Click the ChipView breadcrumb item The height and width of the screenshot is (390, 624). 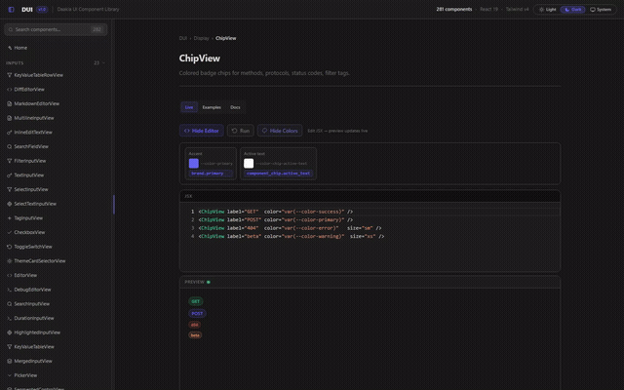[225, 38]
